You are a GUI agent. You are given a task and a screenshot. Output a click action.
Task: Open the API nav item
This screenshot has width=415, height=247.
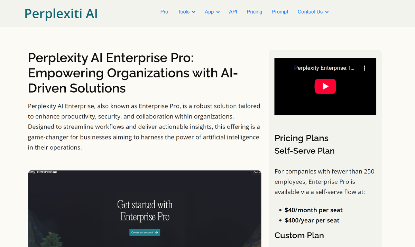233,12
